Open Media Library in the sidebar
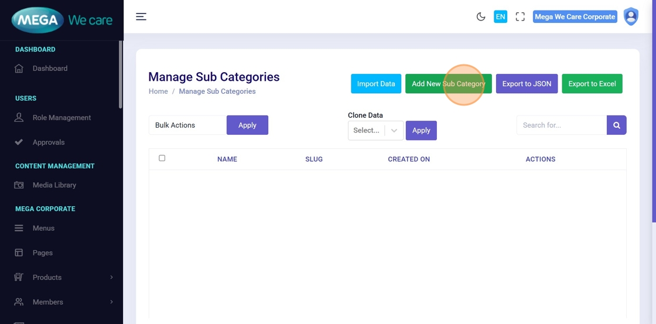 [54, 185]
